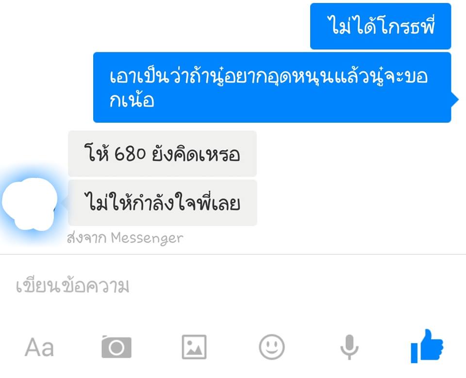This screenshot has width=466, height=378.
Task: Tap the word โกรธพี่ in the top blue bubble
Action: (x=407, y=26)
